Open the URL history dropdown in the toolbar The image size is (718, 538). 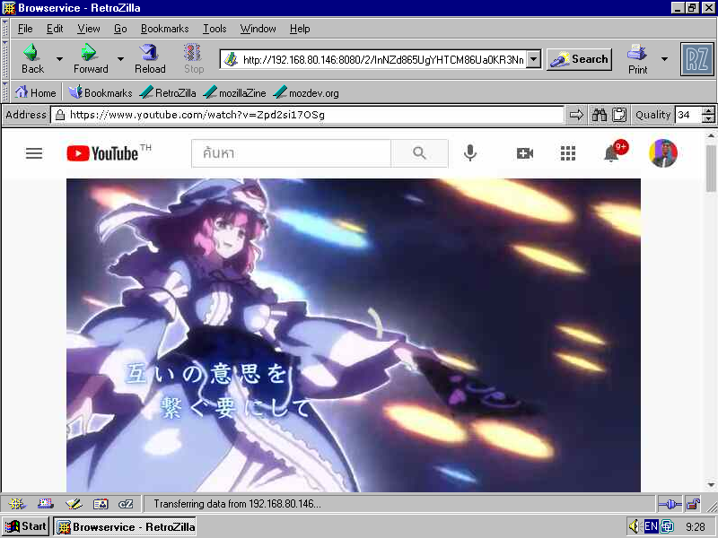click(x=533, y=58)
